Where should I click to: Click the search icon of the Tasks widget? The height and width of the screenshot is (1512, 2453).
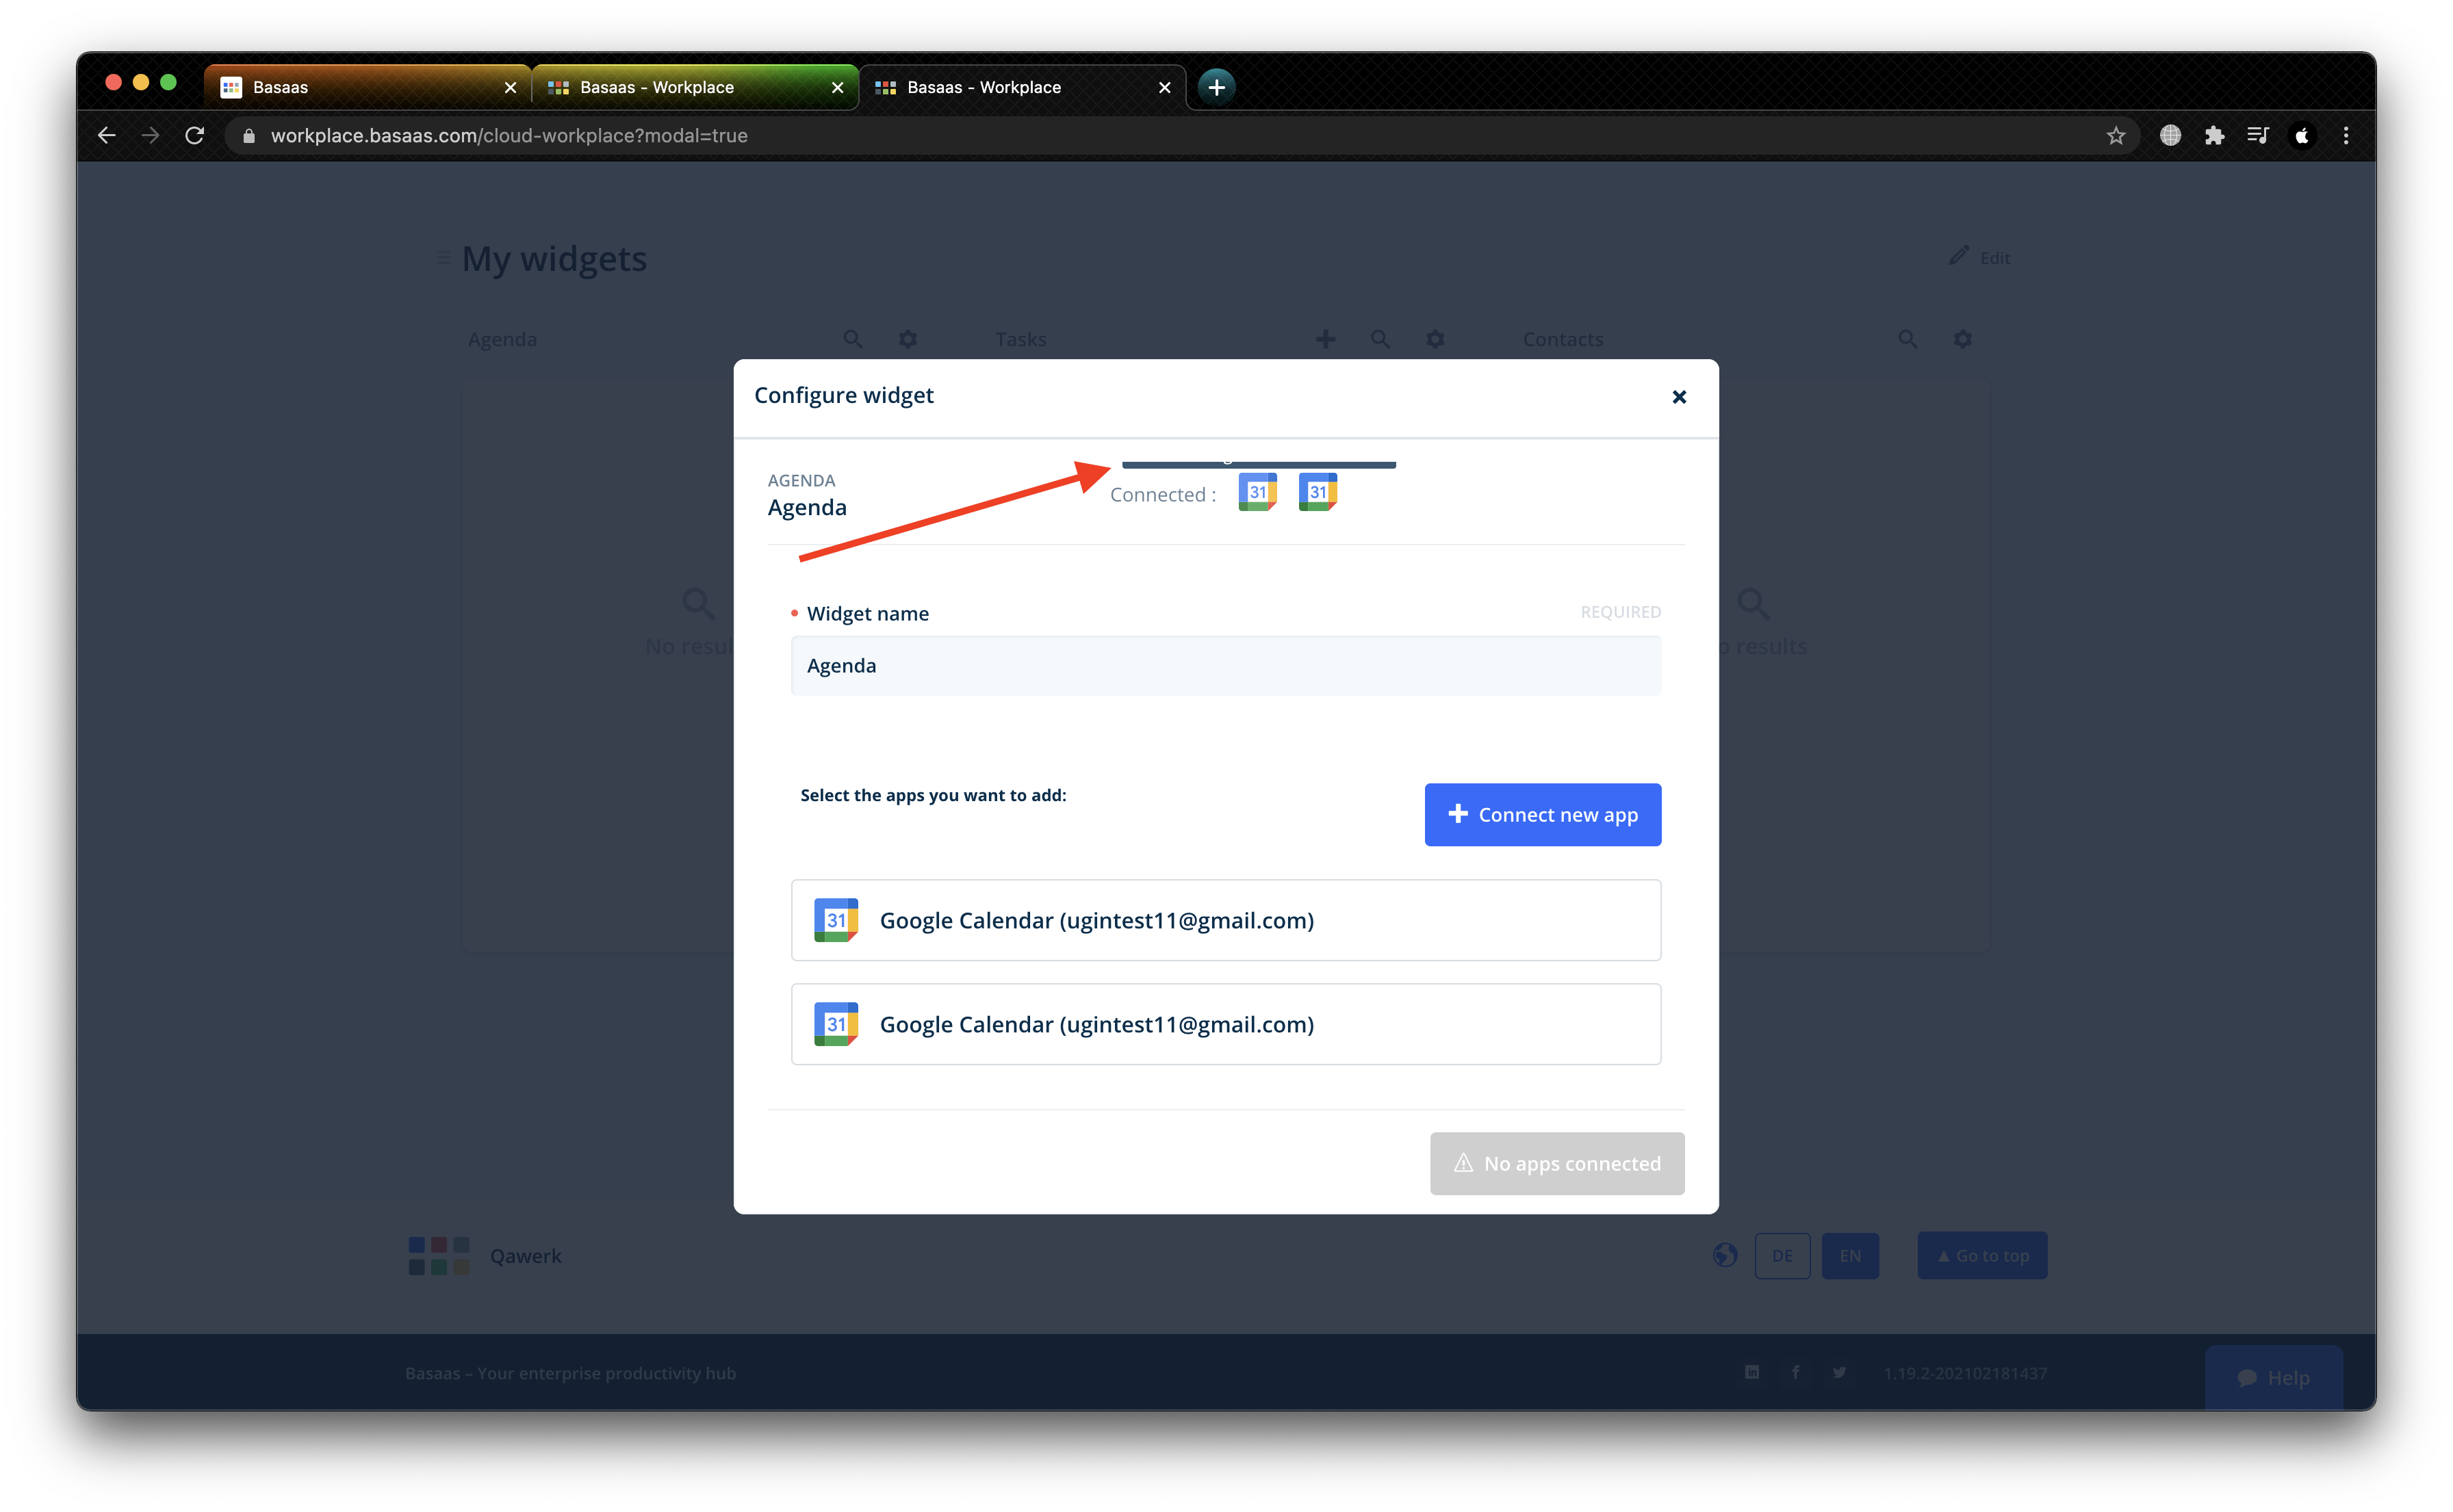pyautogui.click(x=1380, y=339)
